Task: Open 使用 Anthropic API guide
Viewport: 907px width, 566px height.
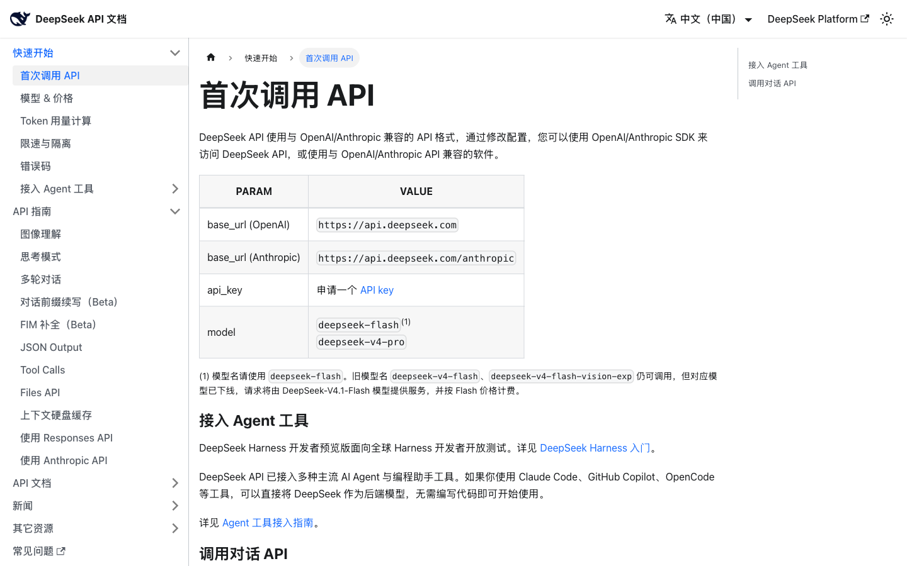Action: 100,460
